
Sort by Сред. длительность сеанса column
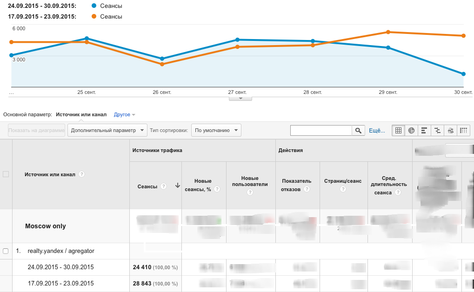389,185
